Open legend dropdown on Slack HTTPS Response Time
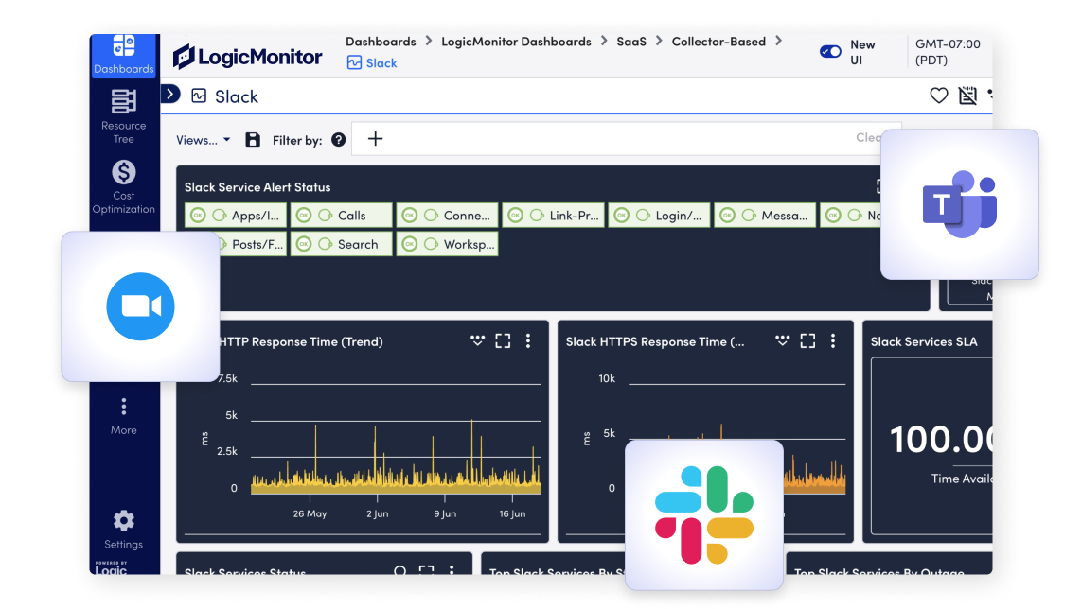The image size is (1082, 609). [782, 340]
